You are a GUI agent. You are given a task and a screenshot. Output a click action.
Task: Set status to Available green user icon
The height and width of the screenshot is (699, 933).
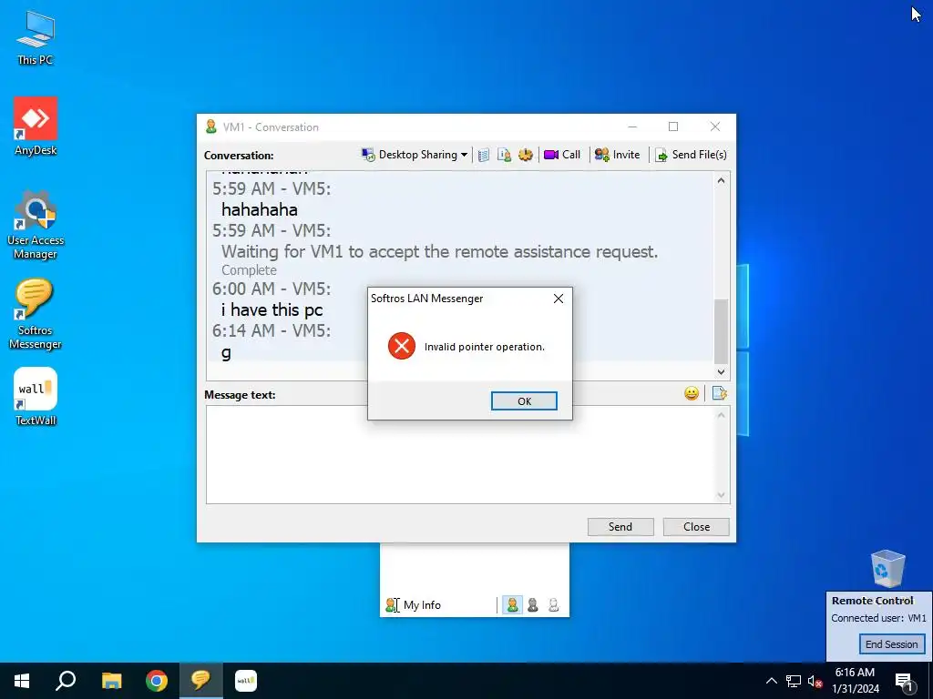[x=512, y=605]
